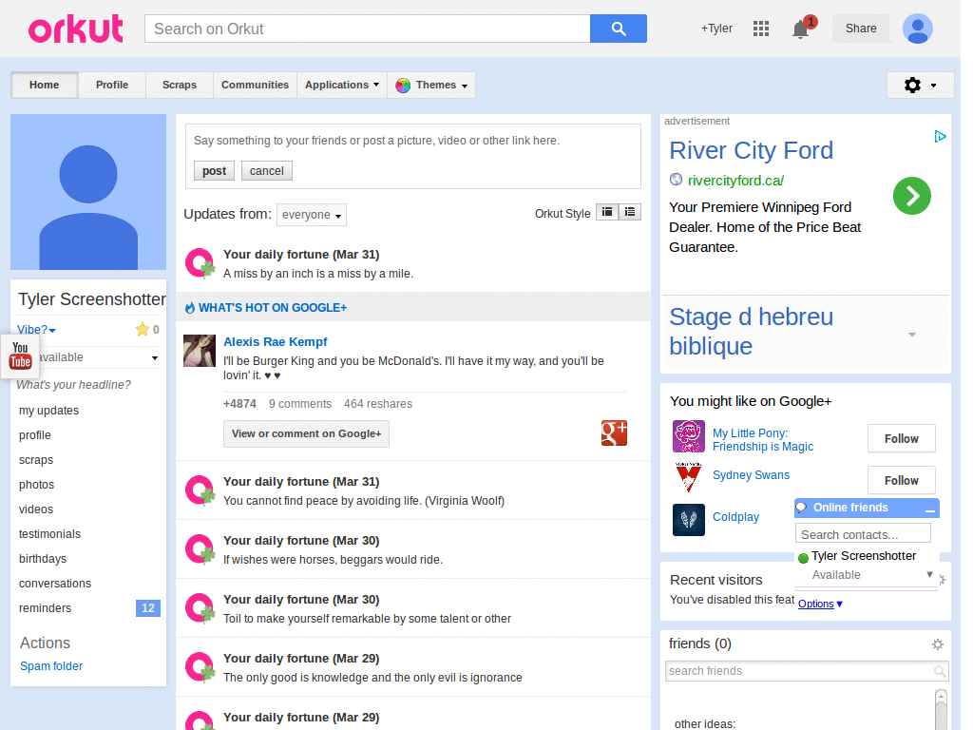Viewport: 973px width, 730px height.
Task: Open the Google apps grid icon
Action: coord(761,29)
